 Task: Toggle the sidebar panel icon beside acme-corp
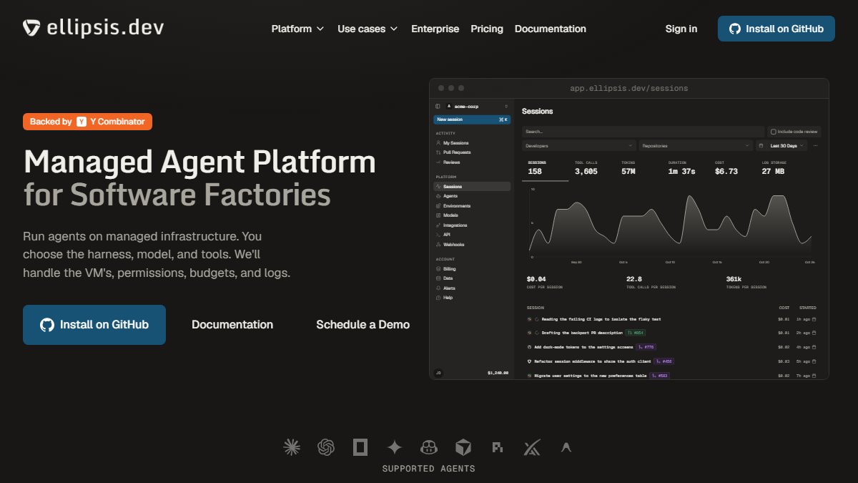click(x=438, y=106)
